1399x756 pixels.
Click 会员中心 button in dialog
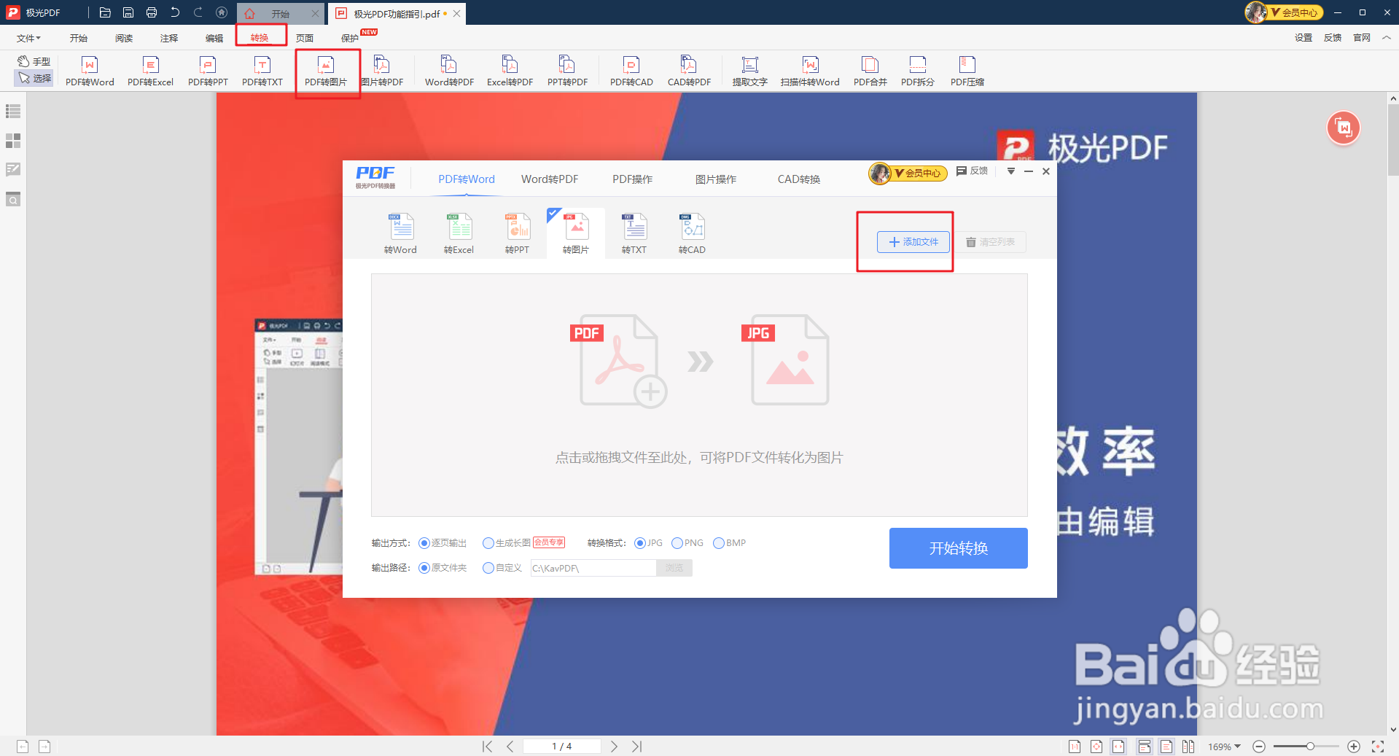[x=908, y=174]
